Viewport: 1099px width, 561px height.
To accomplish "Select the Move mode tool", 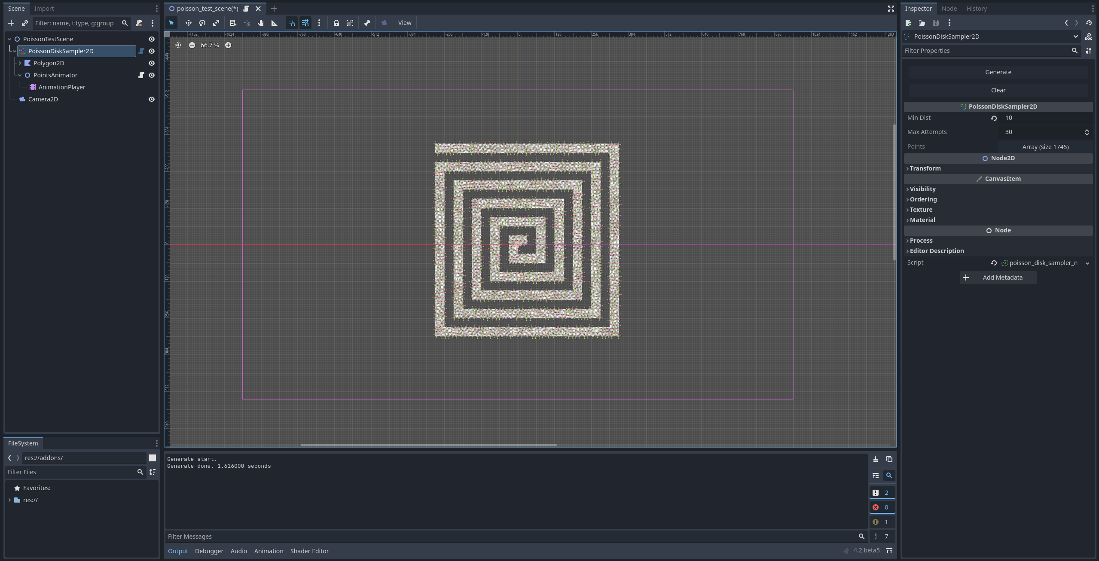I will tap(188, 23).
